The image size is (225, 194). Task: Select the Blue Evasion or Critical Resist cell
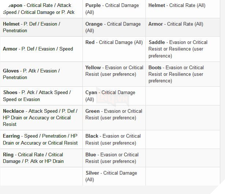coord(112,158)
